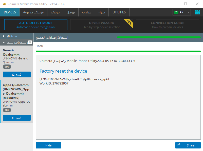Click the window title 'Chimera Mobile Phone Utility - v39.40.1339'
Viewport: 203px width, 151px height.
[x=36, y=4]
